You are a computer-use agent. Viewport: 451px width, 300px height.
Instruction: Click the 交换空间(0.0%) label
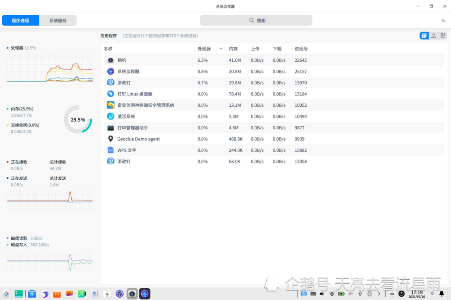tap(25, 125)
